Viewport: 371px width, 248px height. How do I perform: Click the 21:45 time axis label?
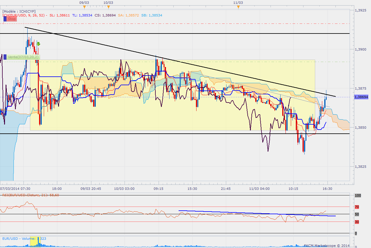click(226, 189)
